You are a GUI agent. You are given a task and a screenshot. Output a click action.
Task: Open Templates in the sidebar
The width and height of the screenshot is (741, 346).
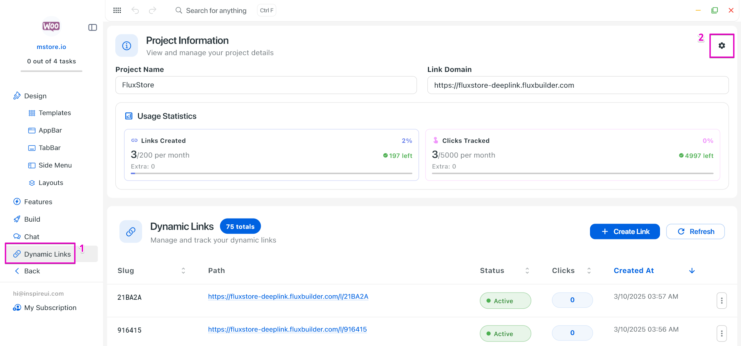pyautogui.click(x=55, y=113)
